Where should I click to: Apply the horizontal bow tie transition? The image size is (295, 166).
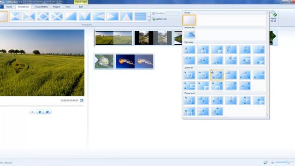pyautogui.click(x=29, y=17)
